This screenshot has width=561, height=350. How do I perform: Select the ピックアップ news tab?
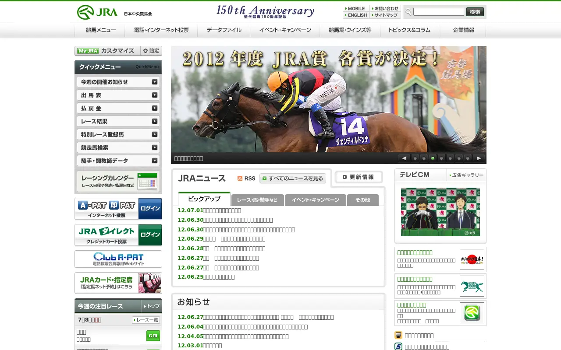click(x=204, y=199)
